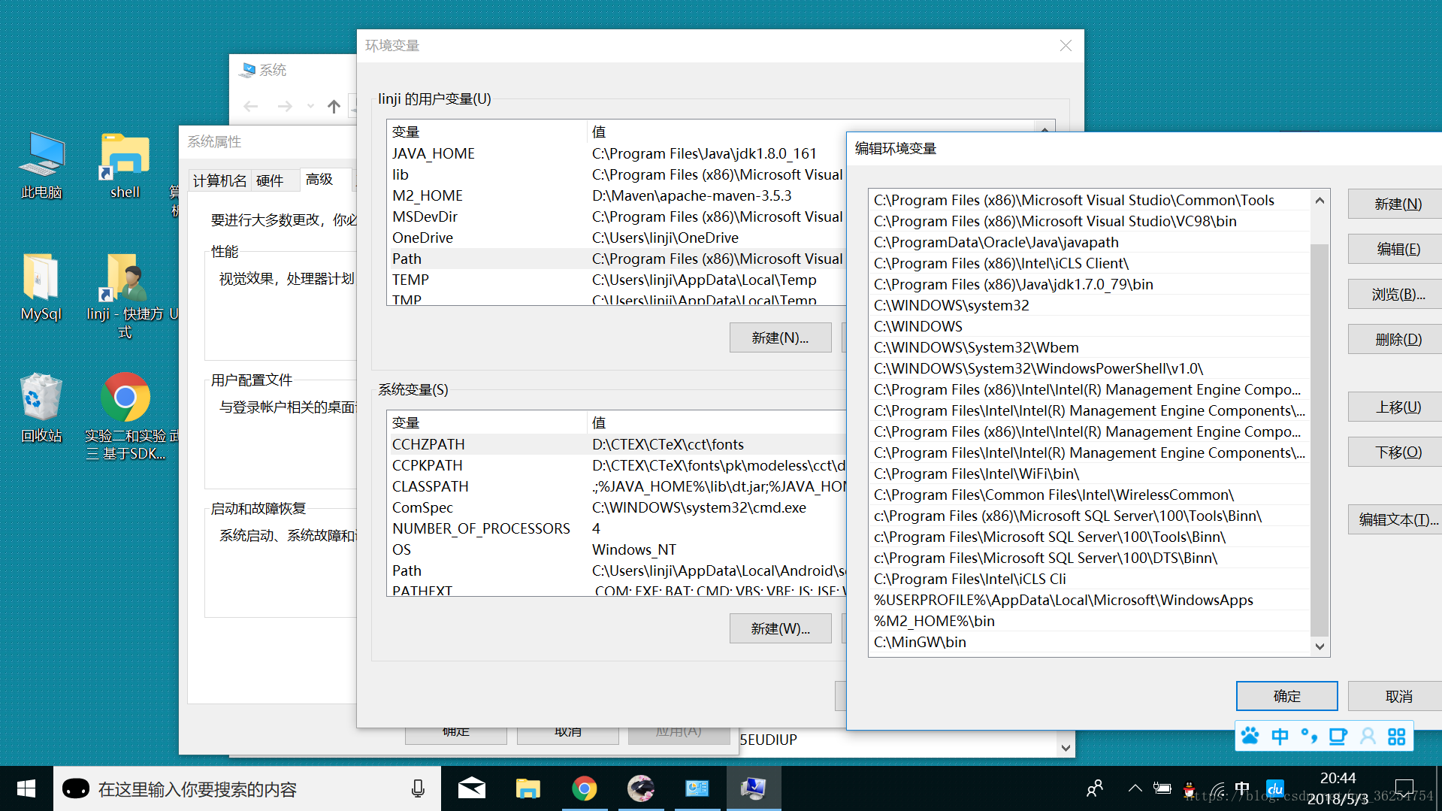The width and height of the screenshot is (1442, 811).
Task: Select NUMBER_OF_PROCESSORS system variable row
Action: click(x=616, y=528)
